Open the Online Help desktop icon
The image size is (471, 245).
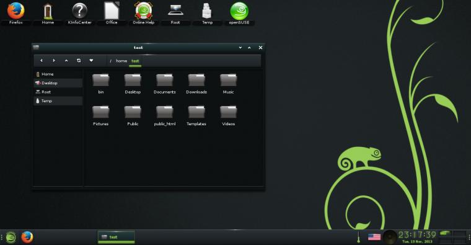(144, 13)
